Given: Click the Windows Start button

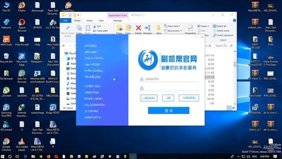Looking at the screenshot, I should [x=3, y=156].
